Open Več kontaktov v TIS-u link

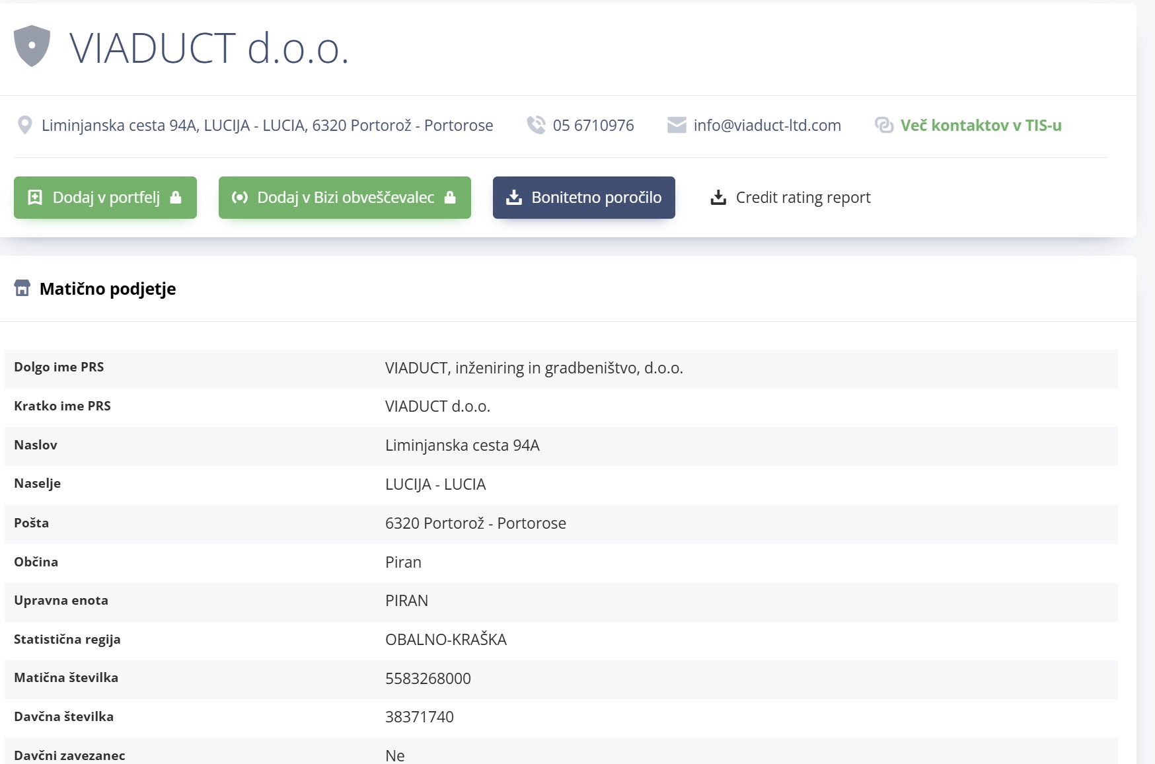pos(981,125)
